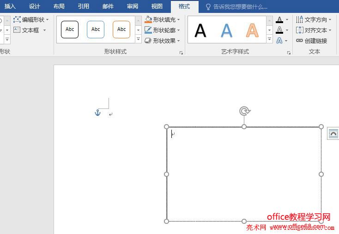339x234 pixels.
Task: Switch to the Mailings (邮件) tab
Action: tap(108, 6)
